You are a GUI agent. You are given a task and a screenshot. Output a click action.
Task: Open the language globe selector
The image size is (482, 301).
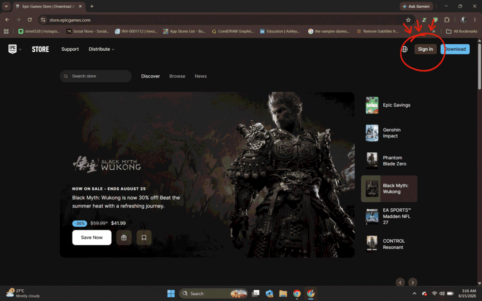click(404, 49)
